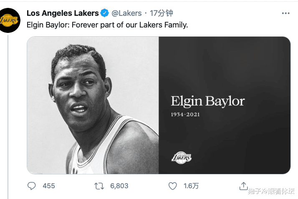The width and height of the screenshot is (298, 199).
Task: Click the share upload icon
Action: click(243, 185)
